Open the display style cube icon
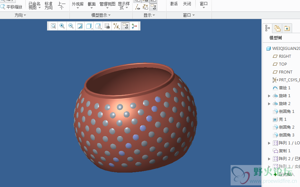The image size is (300, 187). click(89, 26)
